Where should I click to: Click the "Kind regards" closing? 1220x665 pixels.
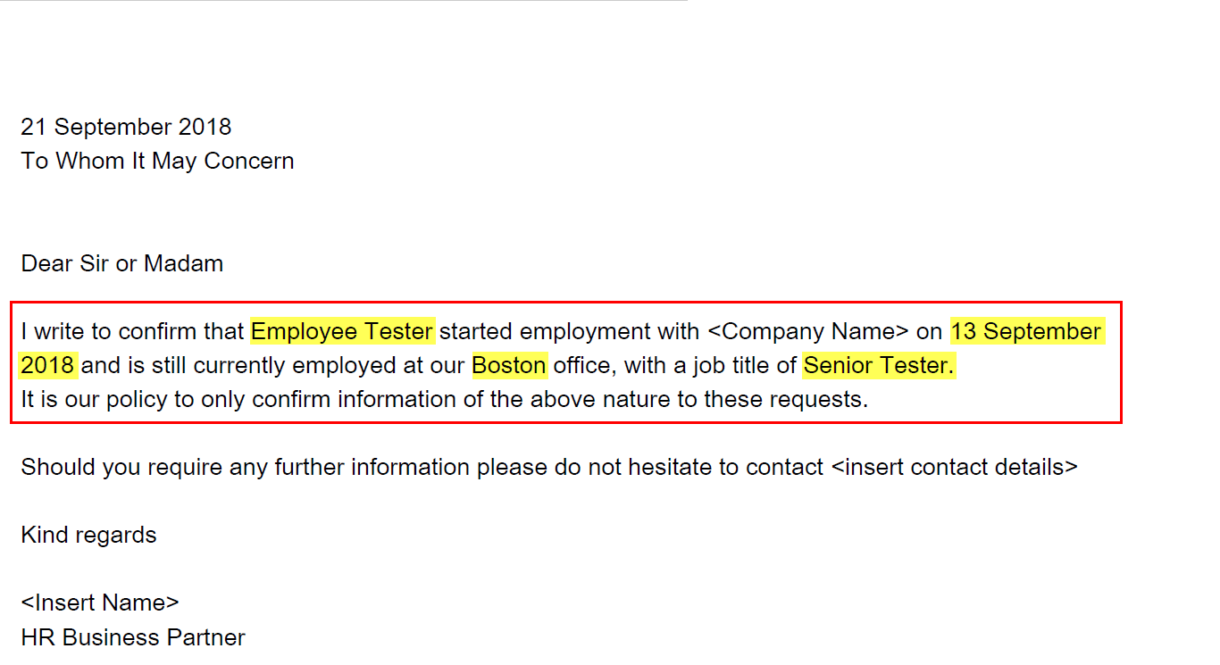click(x=88, y=535)
